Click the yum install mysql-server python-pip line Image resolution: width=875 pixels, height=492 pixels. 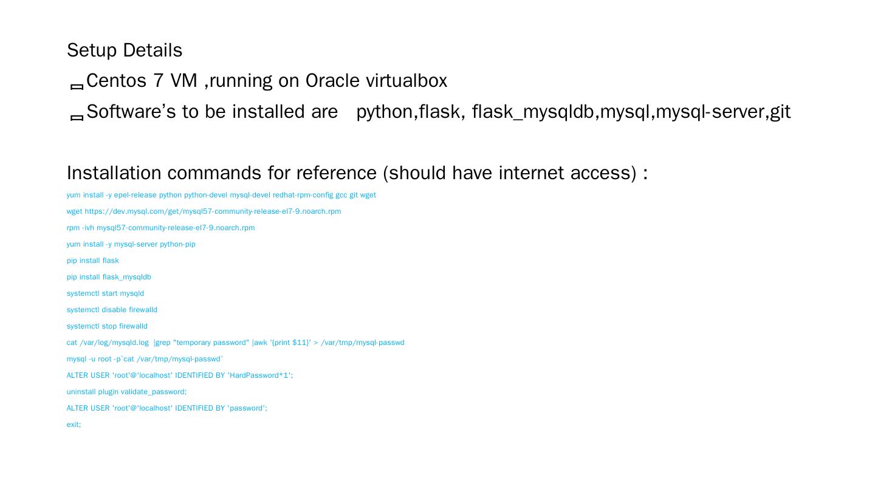131,244
